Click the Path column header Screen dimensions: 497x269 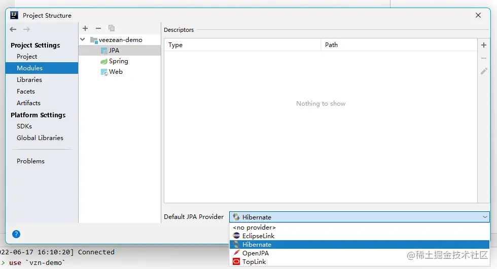(x=399, y=45)
